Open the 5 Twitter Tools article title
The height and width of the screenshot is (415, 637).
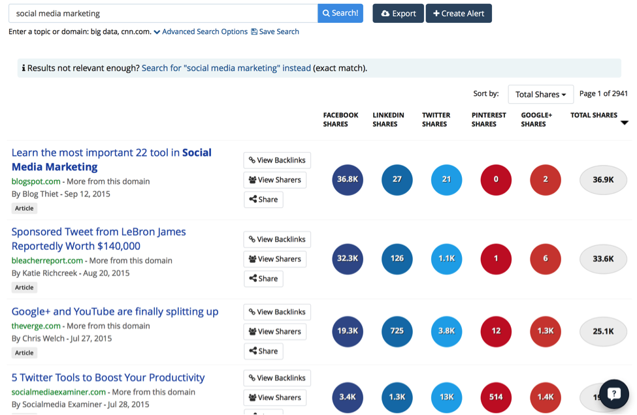coord(108,377)
